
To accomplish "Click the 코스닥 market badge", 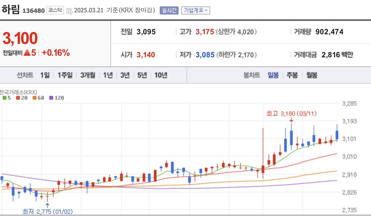I will point(55,10).
